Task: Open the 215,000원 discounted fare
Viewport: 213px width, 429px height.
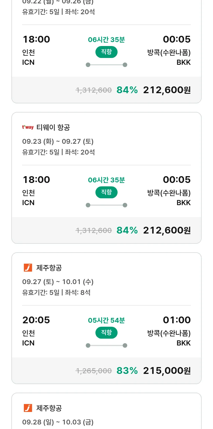Action: (x=167, y=370)
